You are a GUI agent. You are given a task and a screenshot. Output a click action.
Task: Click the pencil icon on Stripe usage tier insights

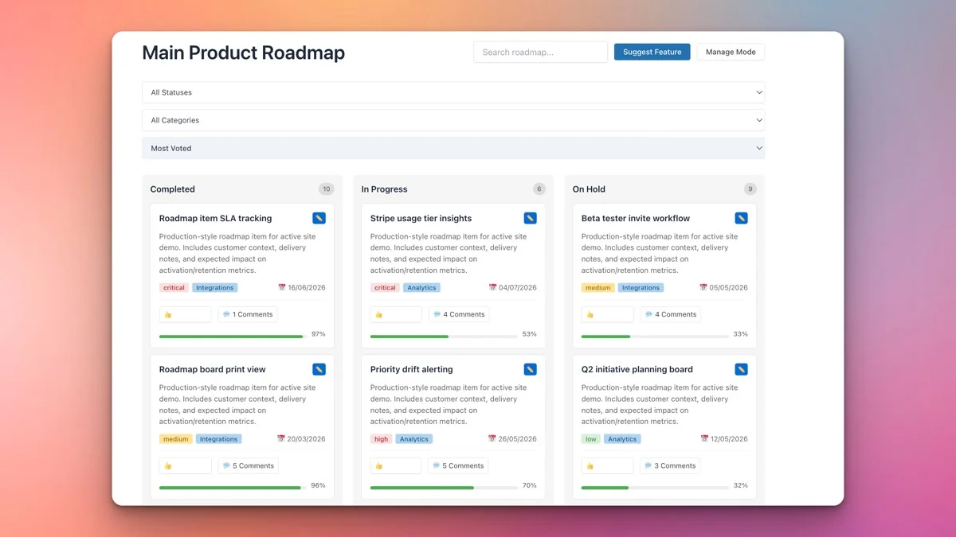tap(530, 217)
